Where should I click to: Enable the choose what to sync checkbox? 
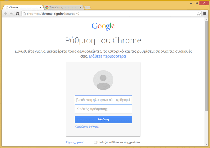pos(95,142)
